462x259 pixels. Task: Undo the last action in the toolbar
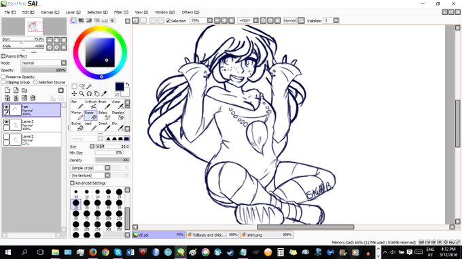(135, 20)
